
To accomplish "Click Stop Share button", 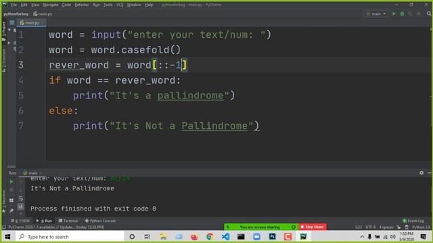I will coord(313,227).
